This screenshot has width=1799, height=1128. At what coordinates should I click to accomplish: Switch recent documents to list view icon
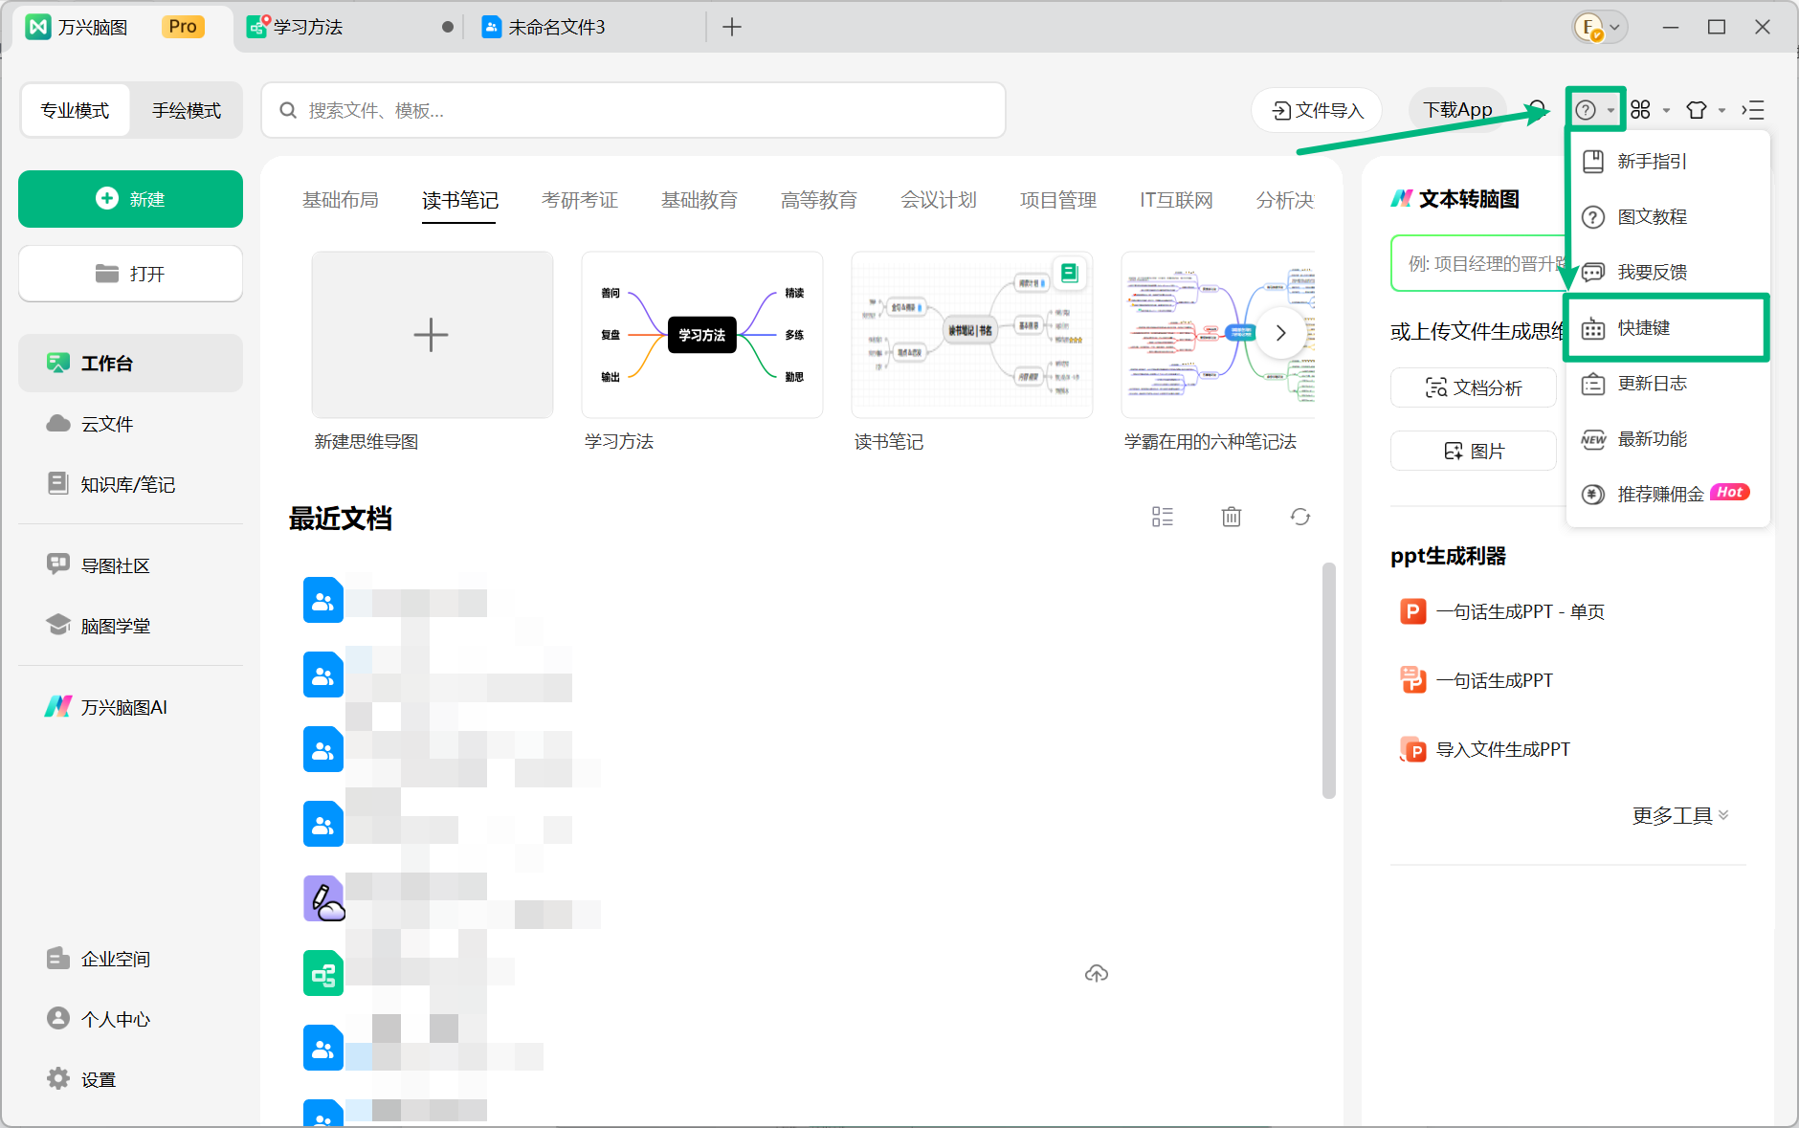pyautogui.click(x=1163, y=517)
